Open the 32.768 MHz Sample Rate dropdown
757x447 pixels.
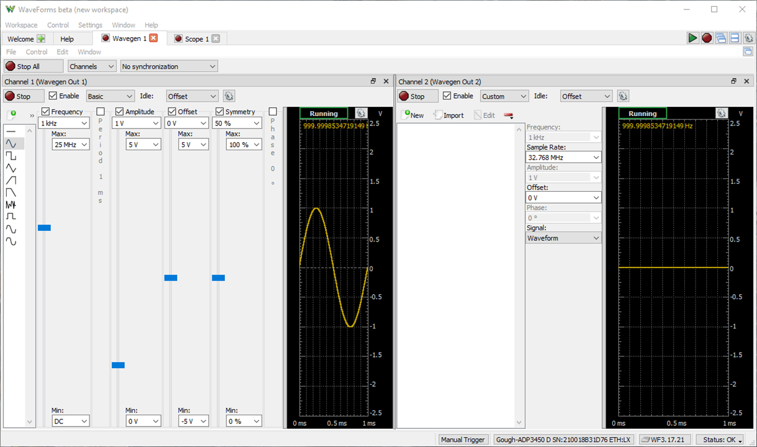coord(564,158)
